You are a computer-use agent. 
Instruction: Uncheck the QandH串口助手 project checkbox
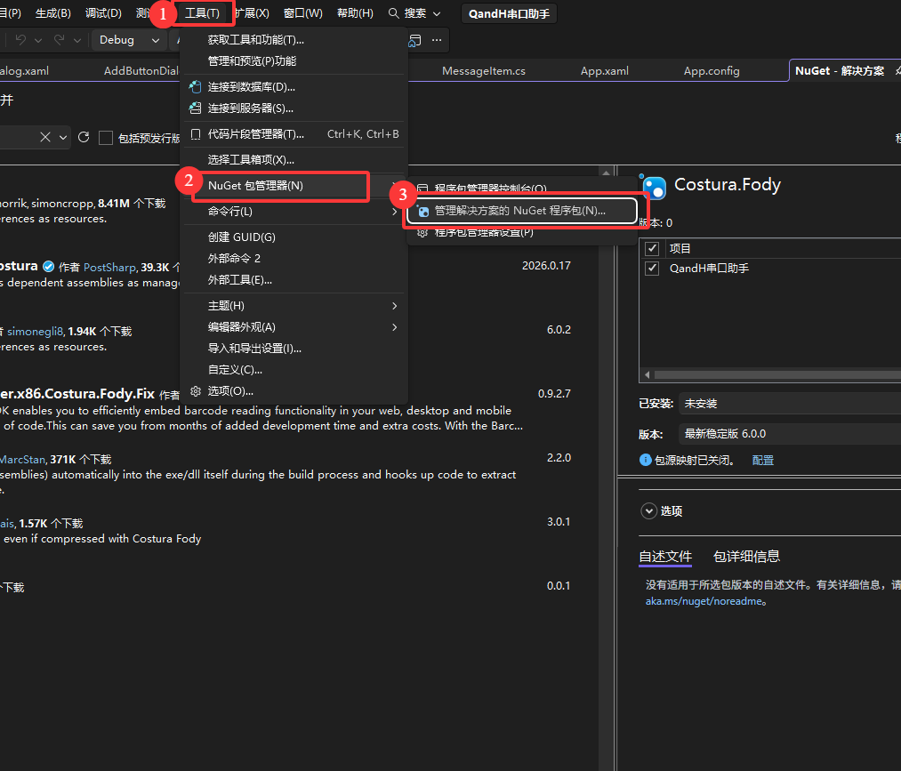pos(652,269)
